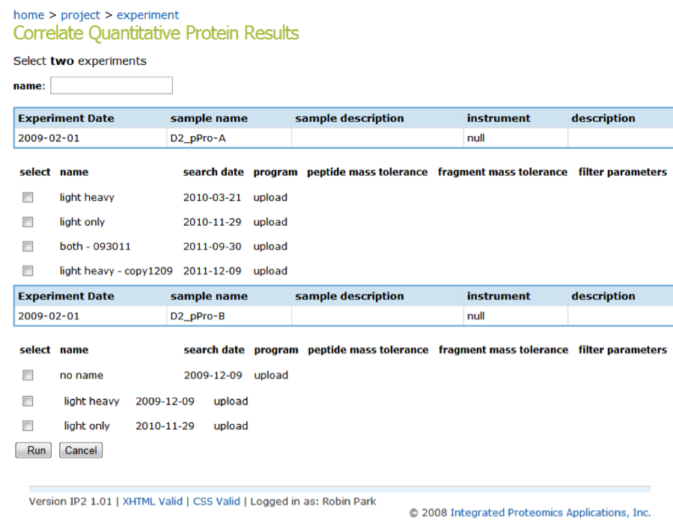Screen dimensions: 673x528
Task: Select the light only checkbox under D2_pPro-A
Action: pos(28,222)
